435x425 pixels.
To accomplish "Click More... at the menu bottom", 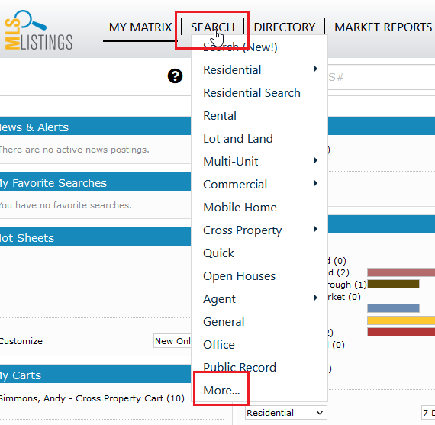I will tap(221, 391).
